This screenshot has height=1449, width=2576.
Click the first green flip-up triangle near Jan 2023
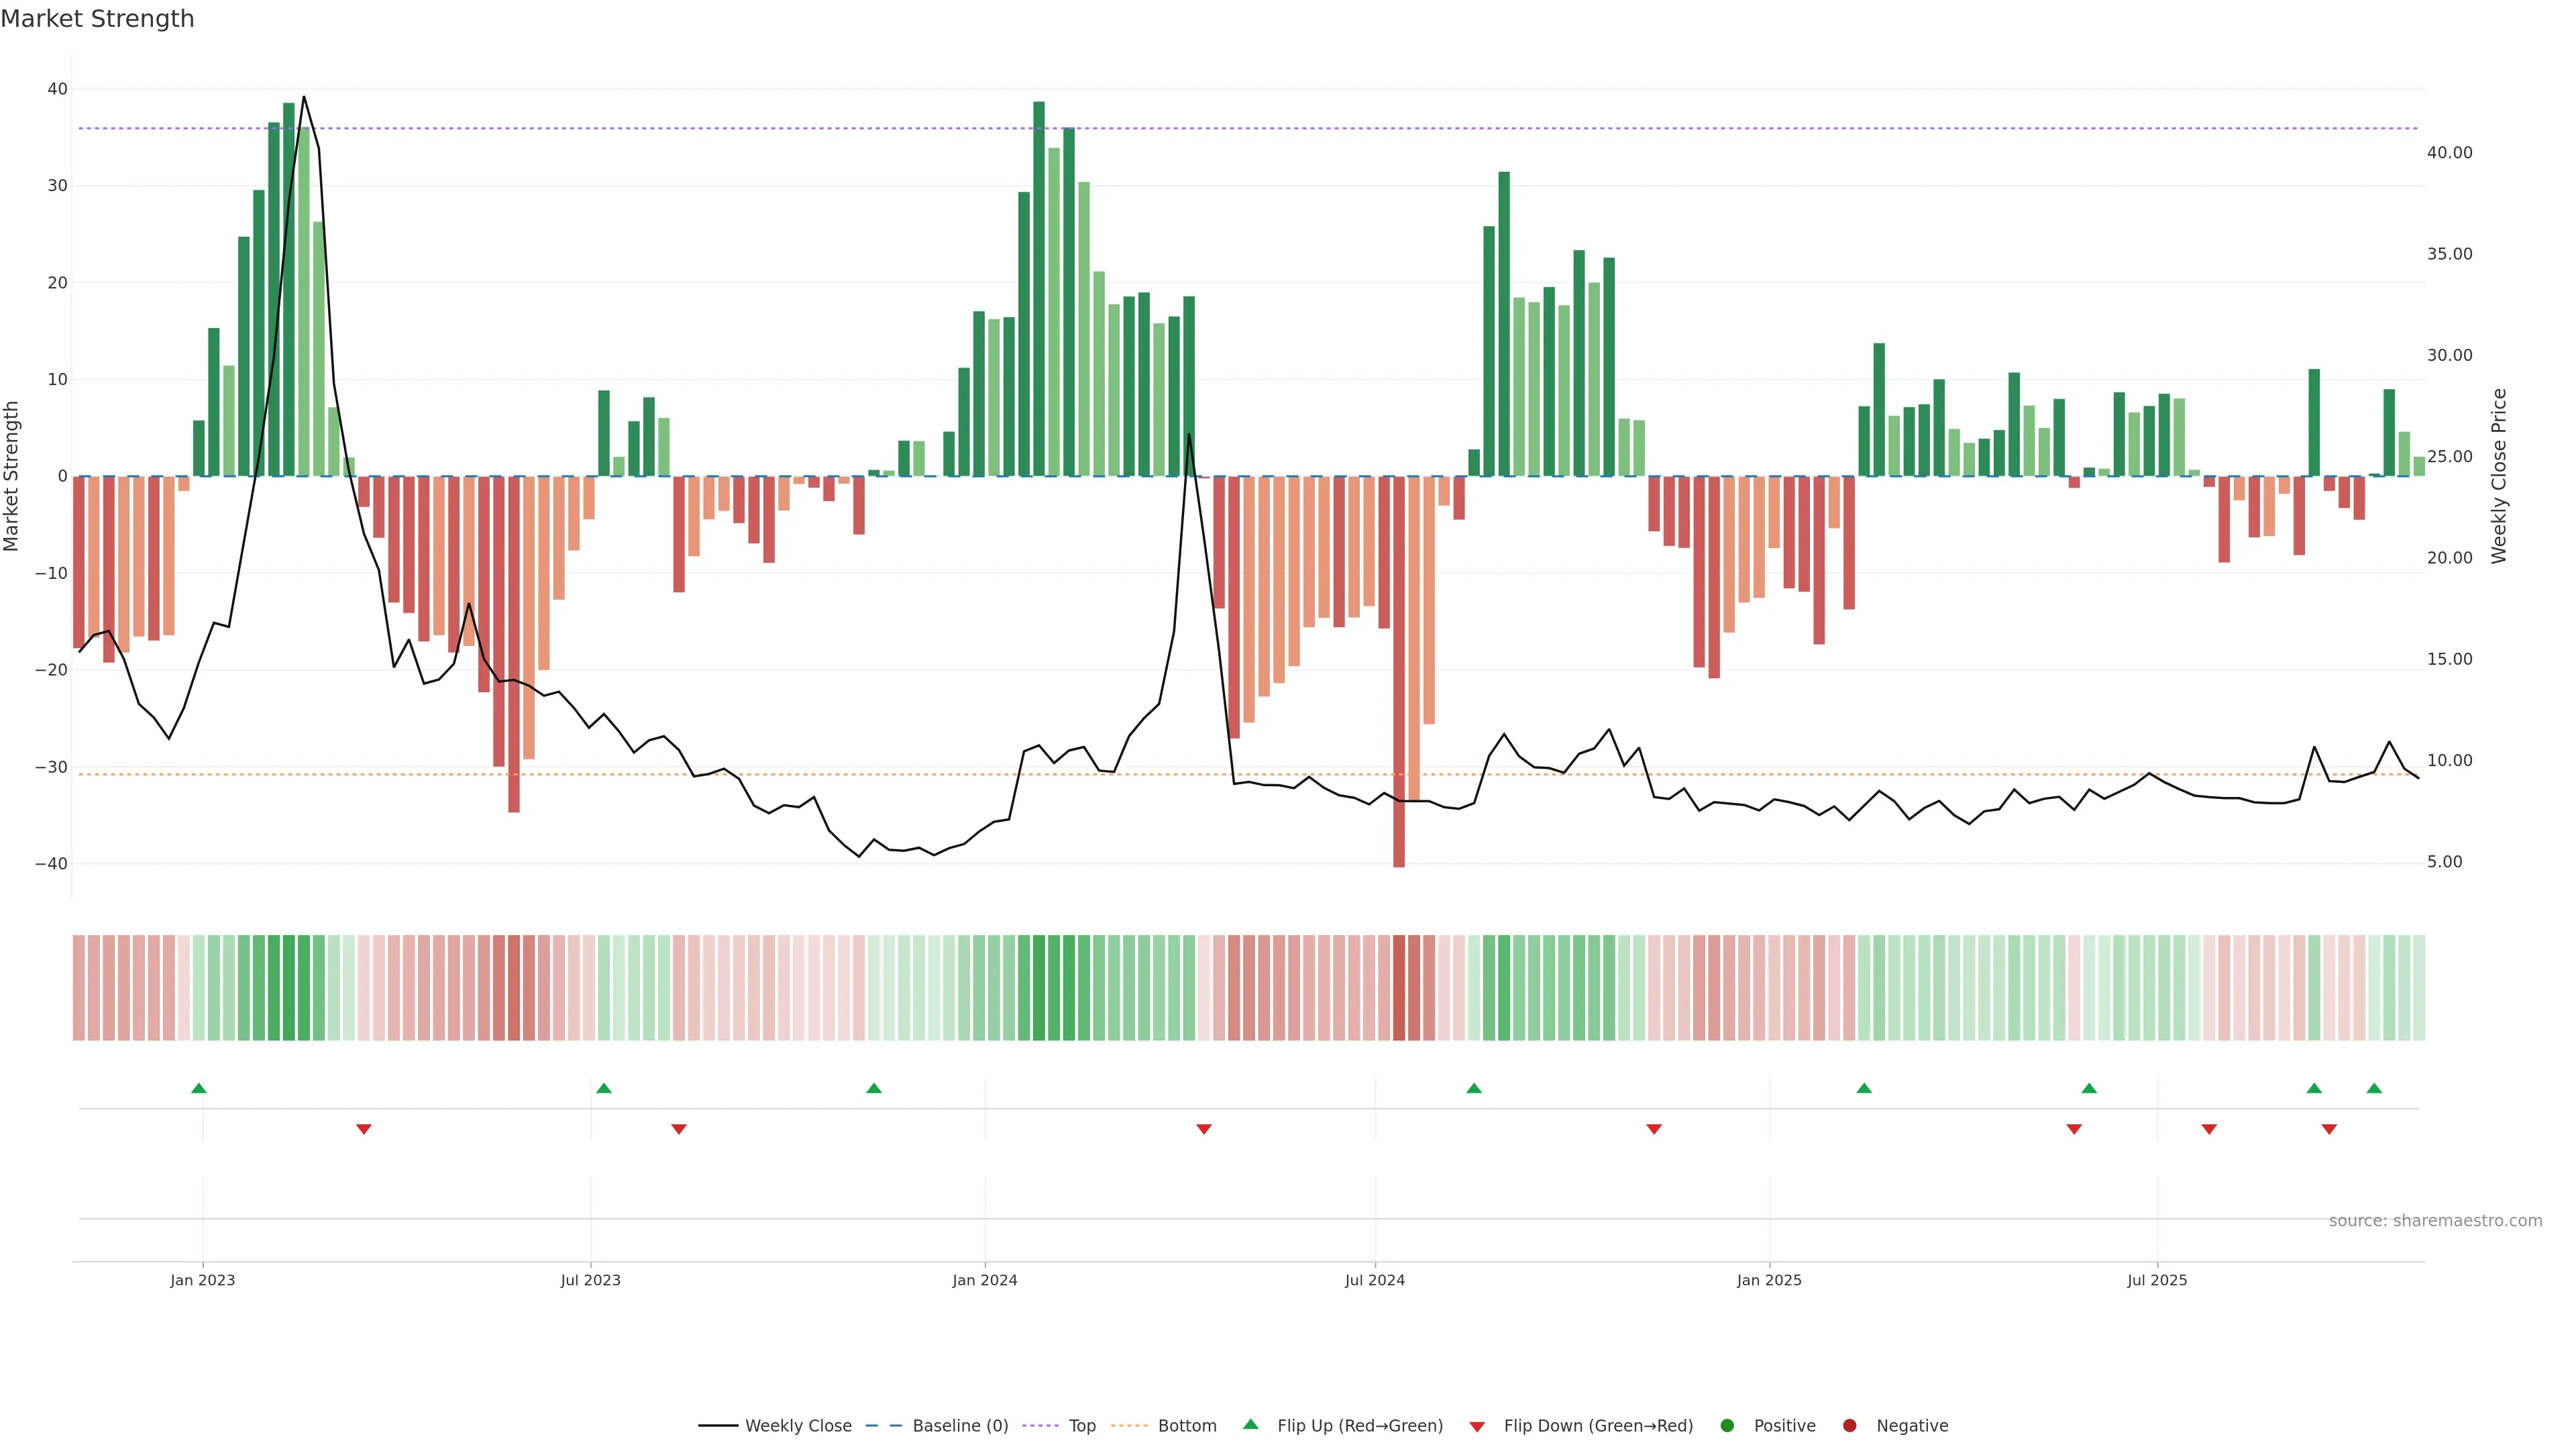pyautogui.click(x=199, y=1088)
